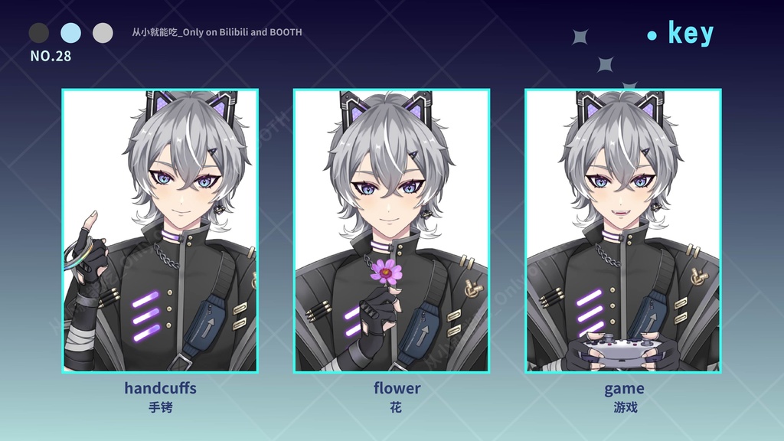The height and width of the screenshot is (441, 784).
Task: Click the pink flower in the middle image
Action: point(386,273)
